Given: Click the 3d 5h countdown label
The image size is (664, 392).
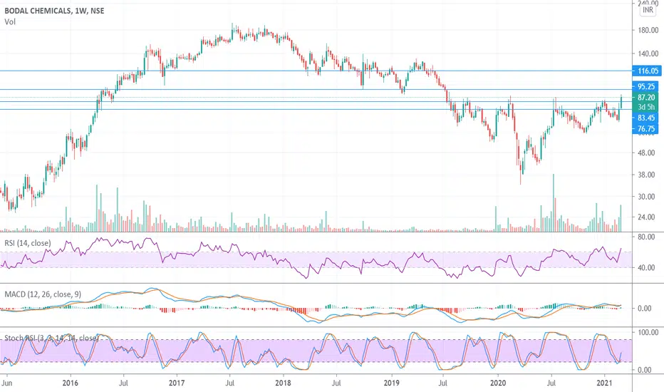Looking at the screenshot, I should click(645, 107).
